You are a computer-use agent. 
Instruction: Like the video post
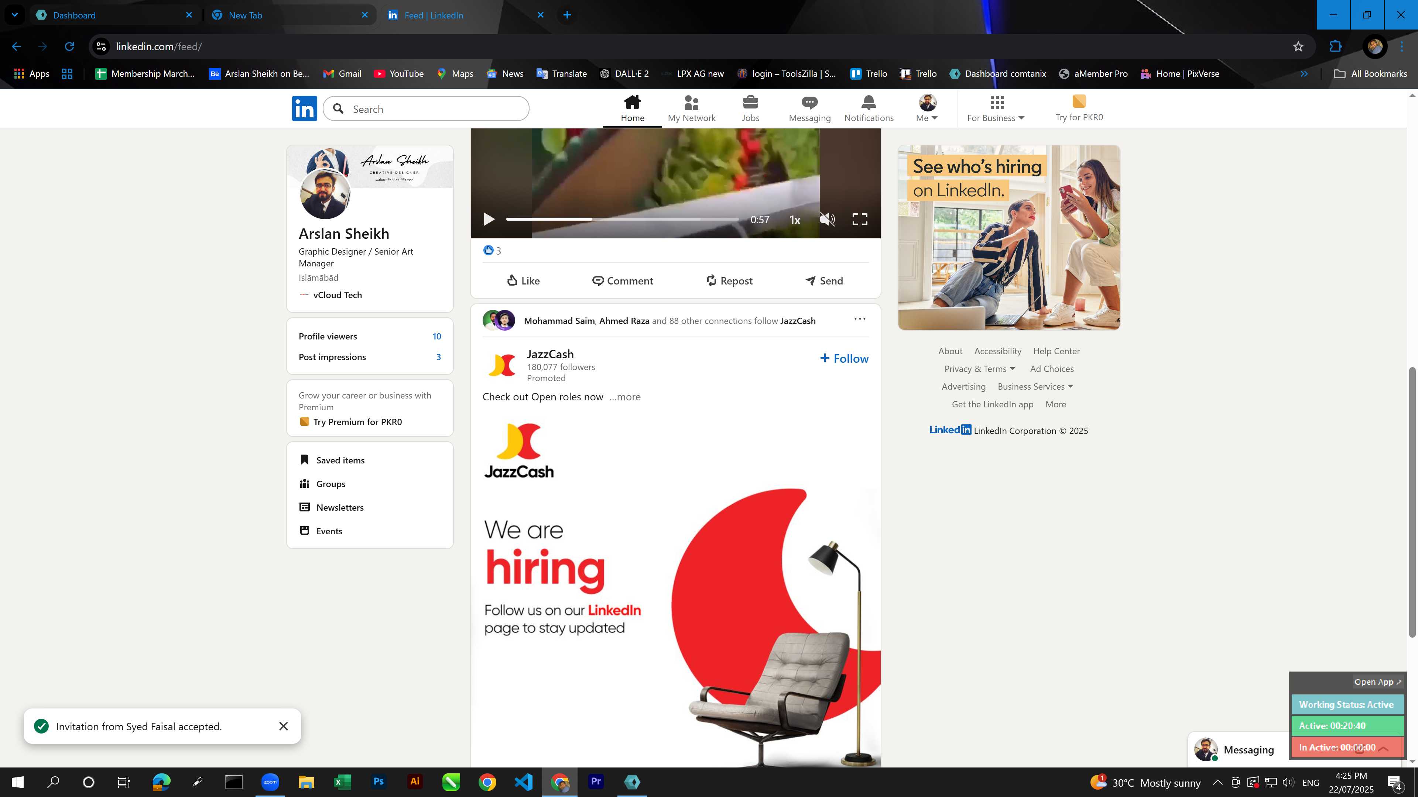coord(523,280)
